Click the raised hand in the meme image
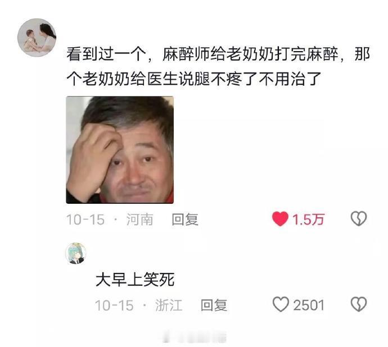 click(x=92, y=159)
